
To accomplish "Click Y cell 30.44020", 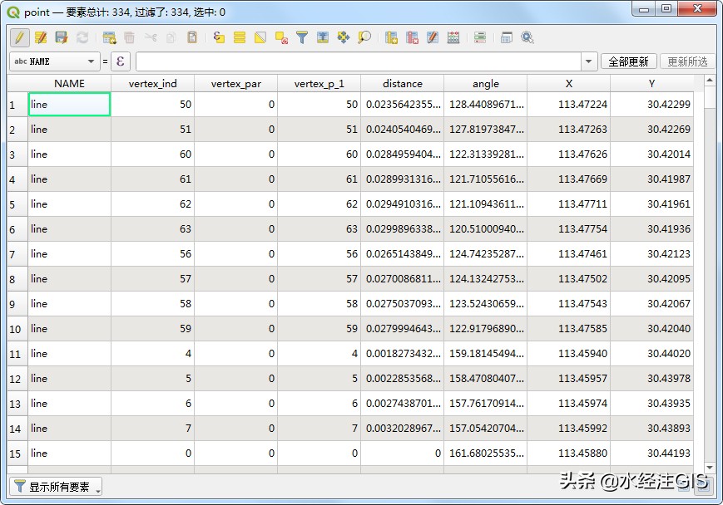I will tap(651, 353).
